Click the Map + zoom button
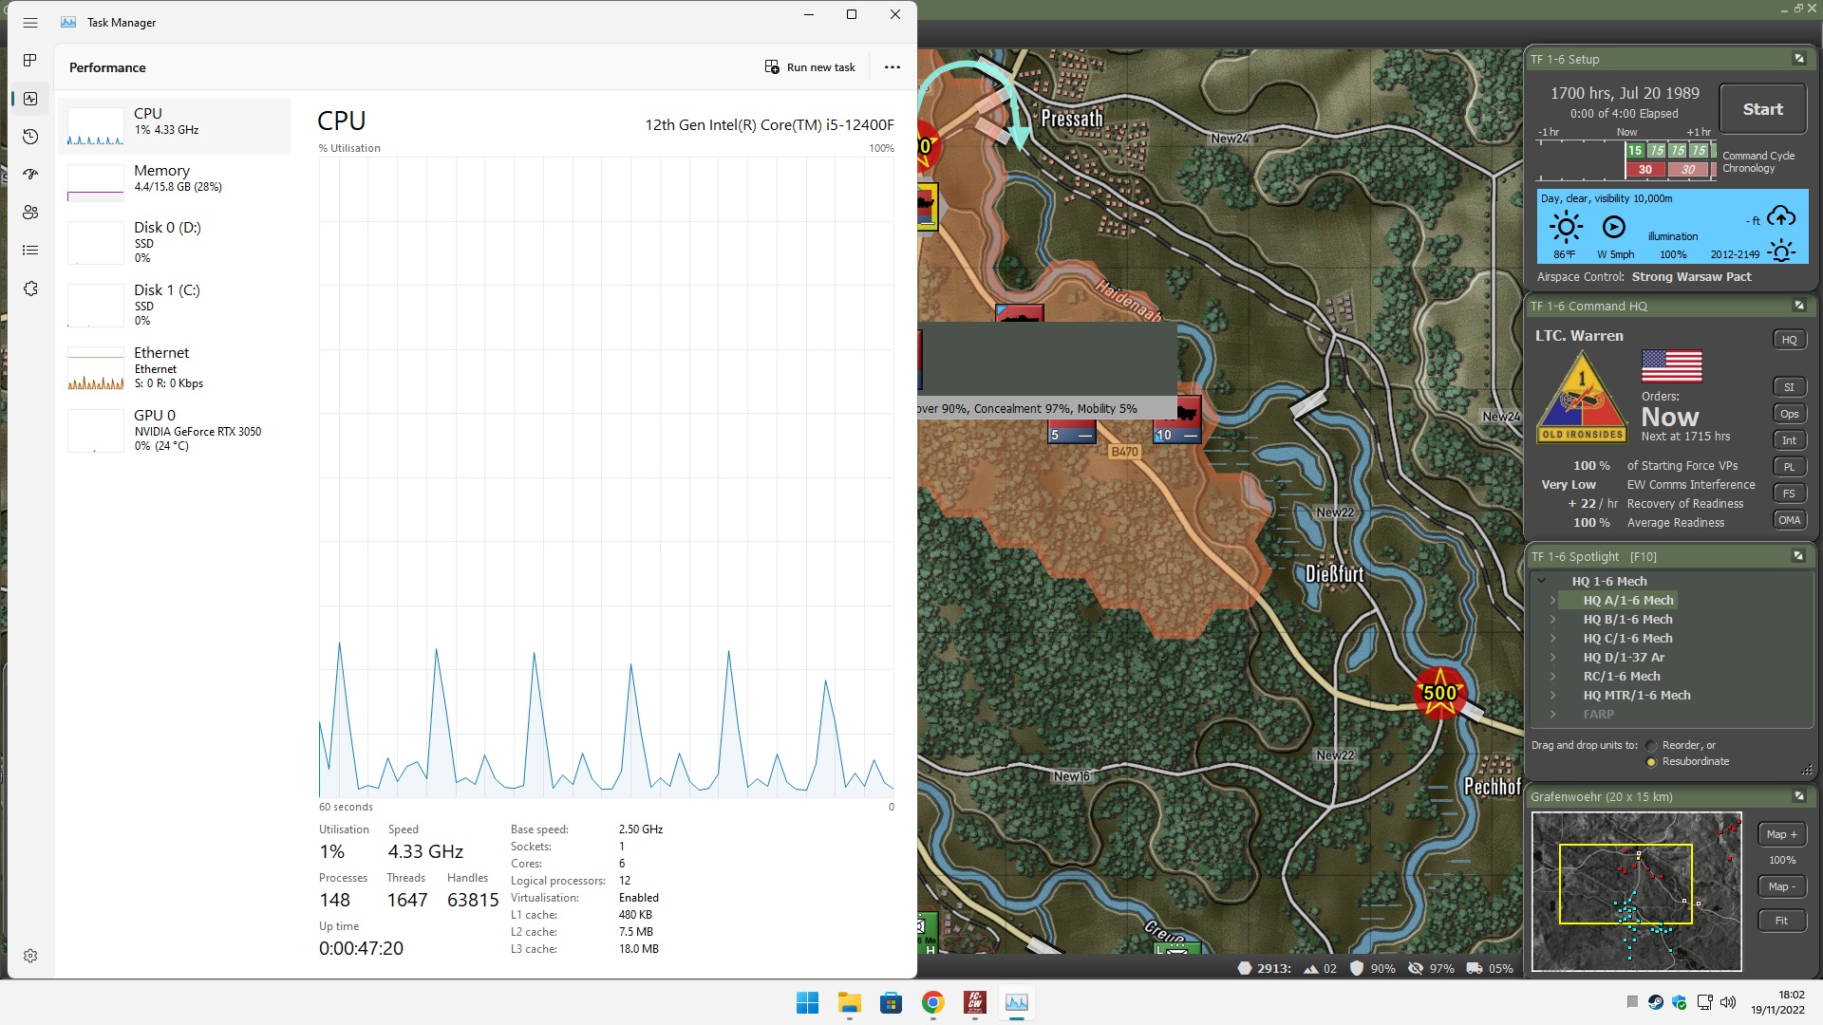The width and height of the screenshot is (1823, 1025). click(x=1781, y=834)
